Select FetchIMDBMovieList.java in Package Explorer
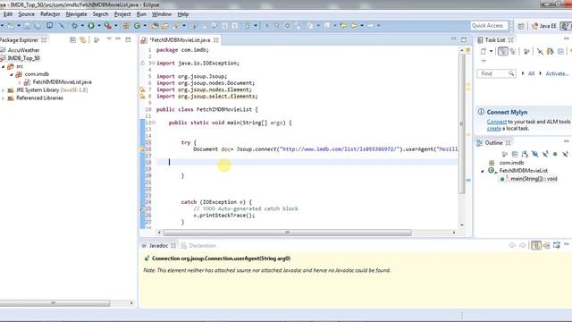572x322 pixels. point(62,82)
